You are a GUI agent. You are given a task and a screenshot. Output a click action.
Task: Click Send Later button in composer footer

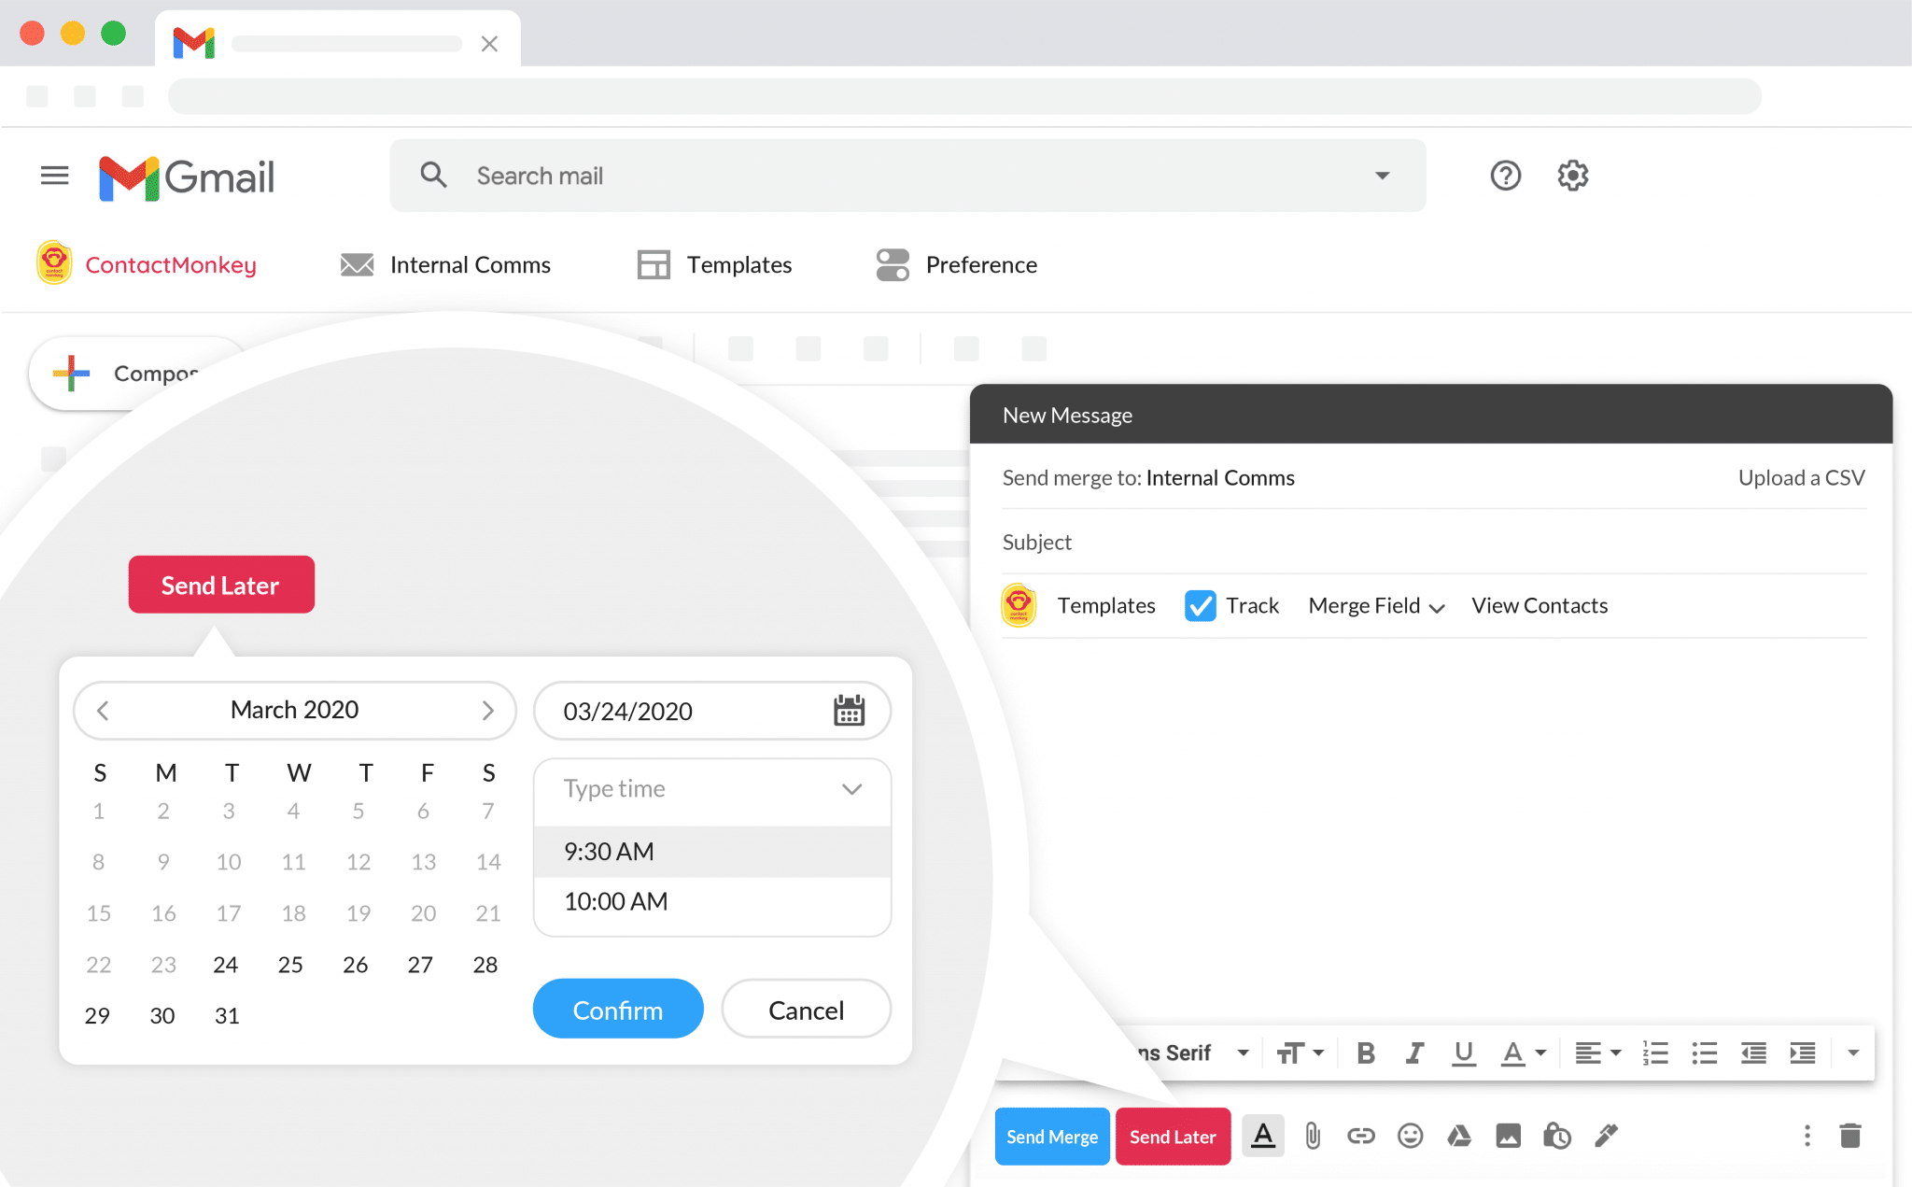click(x=1173, y=1137)
